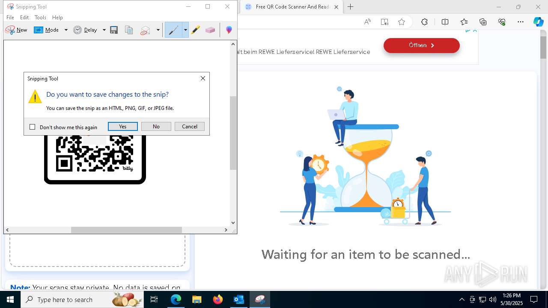
Task: Open Edge Settings and more menu
Action: 521,22
